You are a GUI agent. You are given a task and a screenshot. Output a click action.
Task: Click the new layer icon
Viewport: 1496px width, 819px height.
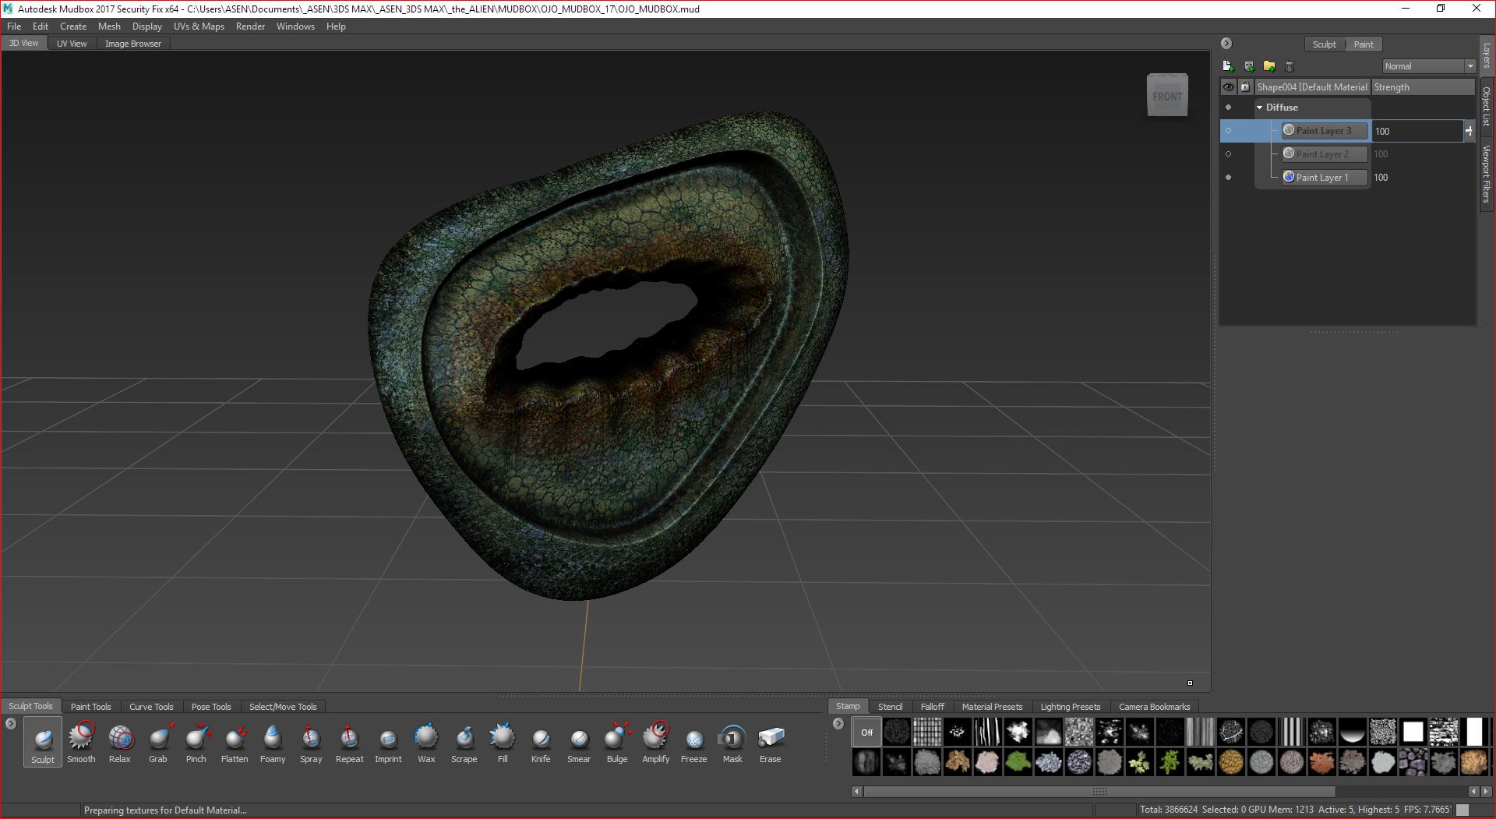[x=1228, y=66]
